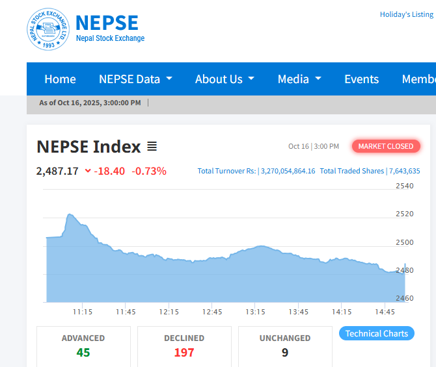Click the Holiday's Listing link
Image resolution: width=436 pixels, height=367 pixels.
pos(406,14)
